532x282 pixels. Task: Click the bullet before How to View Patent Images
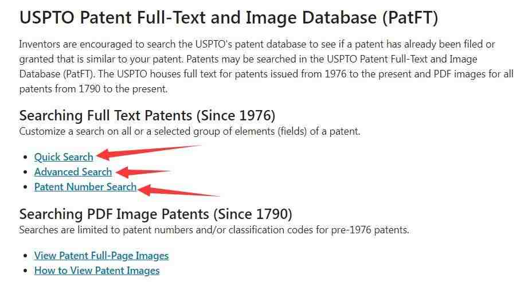[25, 271]
